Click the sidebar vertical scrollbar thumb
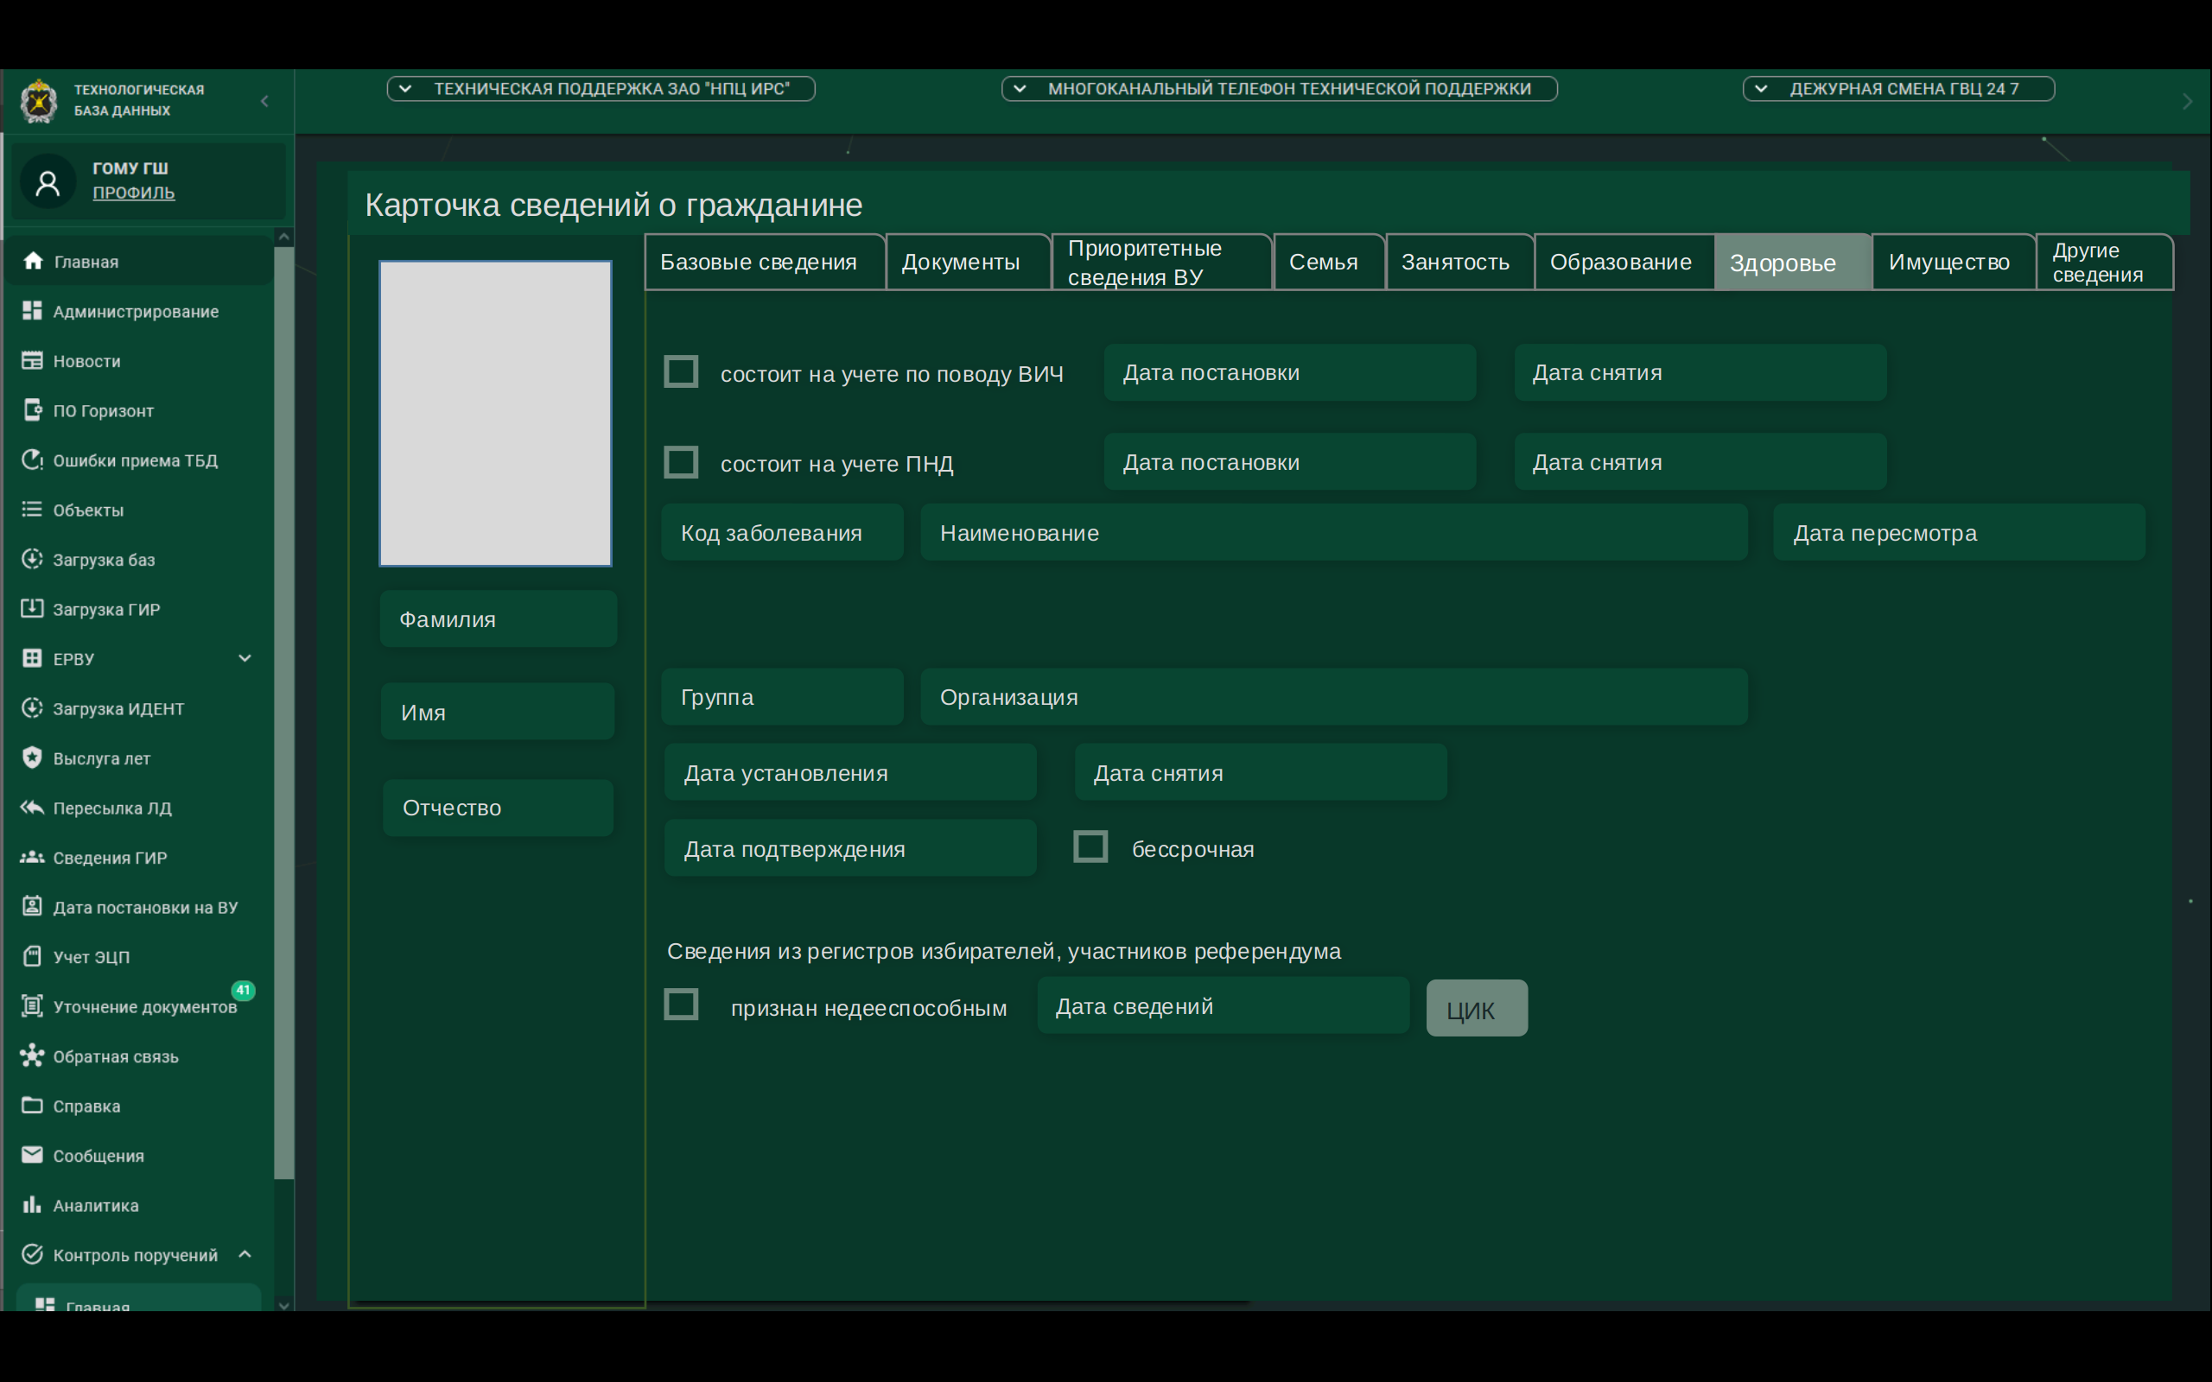Screen dimensions: 2212x1382 click(284, 713)
